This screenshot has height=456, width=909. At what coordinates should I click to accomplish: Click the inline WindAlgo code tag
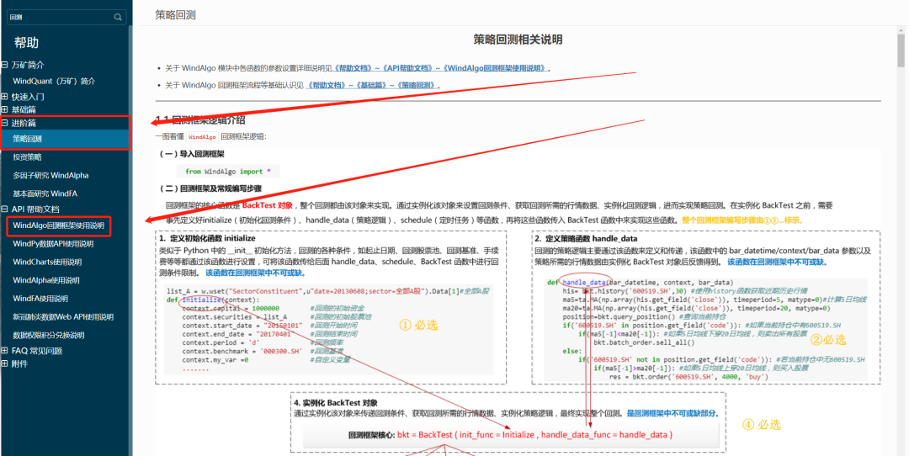tap(202, 137)
